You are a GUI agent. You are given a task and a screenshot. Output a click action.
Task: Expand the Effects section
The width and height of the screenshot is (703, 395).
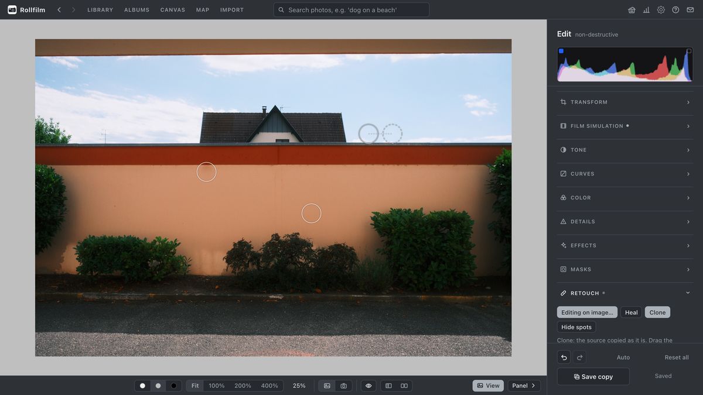(625, 245)
